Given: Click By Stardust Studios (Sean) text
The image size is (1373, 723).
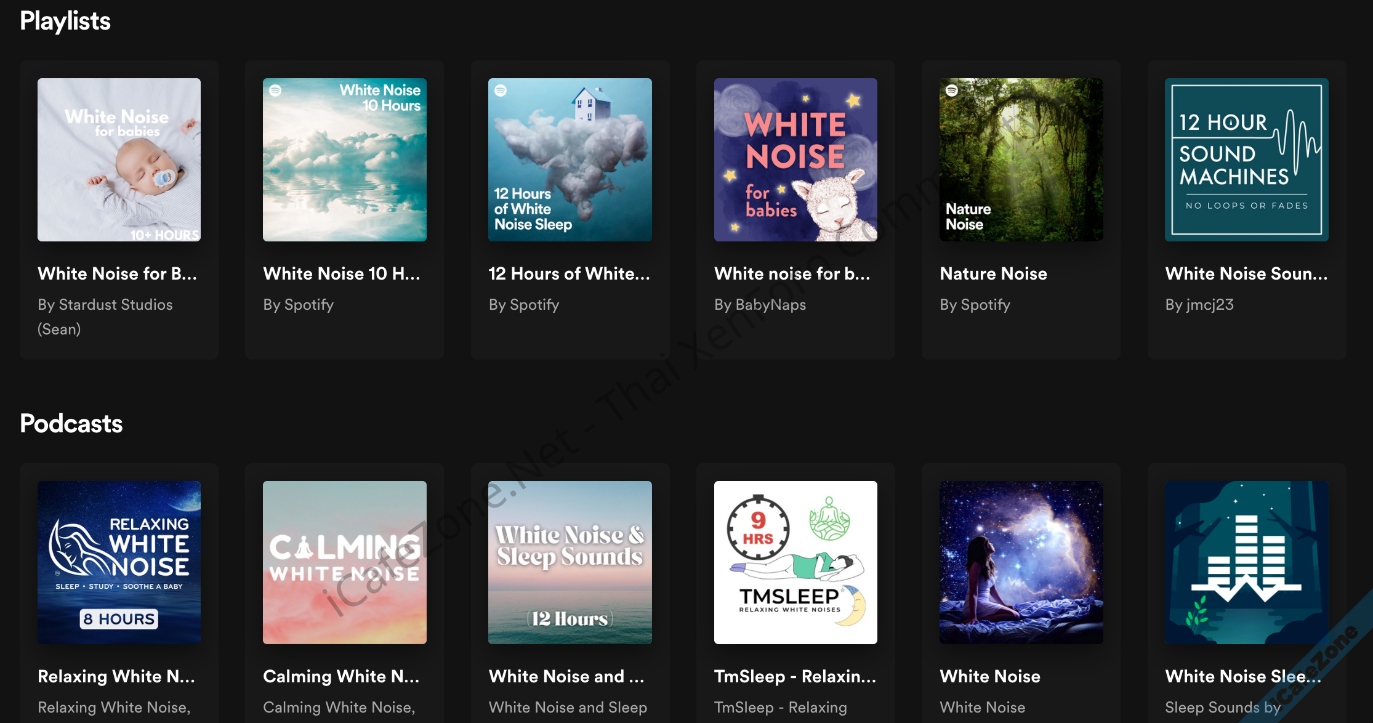Looking at the screenshot, I should (x=105, y=317).
